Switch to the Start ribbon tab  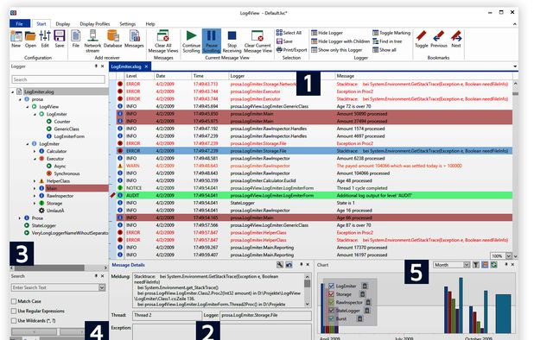(x=41, y=23)
